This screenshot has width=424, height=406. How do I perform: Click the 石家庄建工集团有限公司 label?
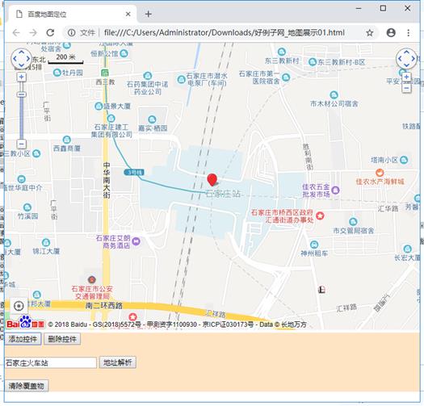click(111, 131)
